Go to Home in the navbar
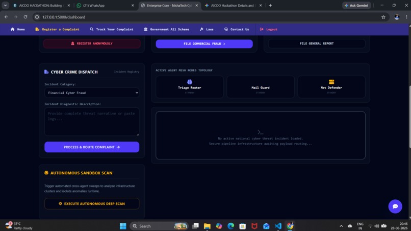Viewport: 411px width, 231px height. coord(17,29)
